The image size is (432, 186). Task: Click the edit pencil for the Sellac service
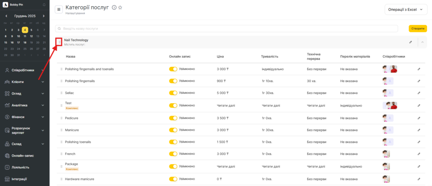pyautogui.click(x=418, y=93)
